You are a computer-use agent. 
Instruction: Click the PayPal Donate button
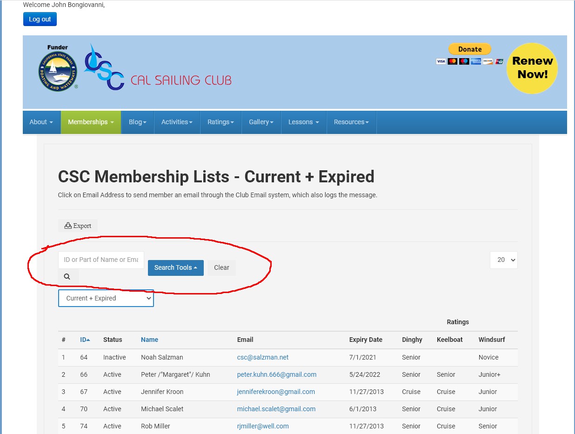click(x=470, y=49)
